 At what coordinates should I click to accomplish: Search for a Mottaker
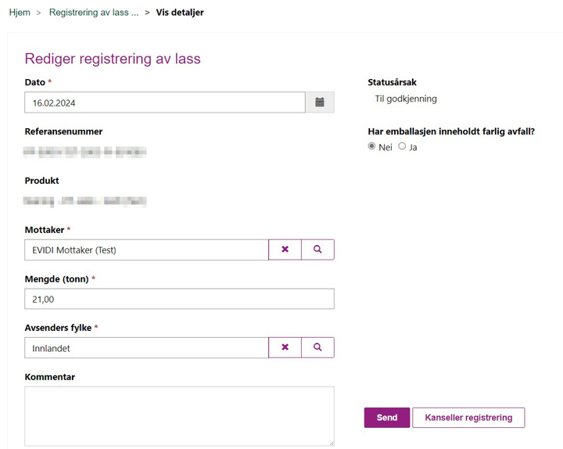317,250
